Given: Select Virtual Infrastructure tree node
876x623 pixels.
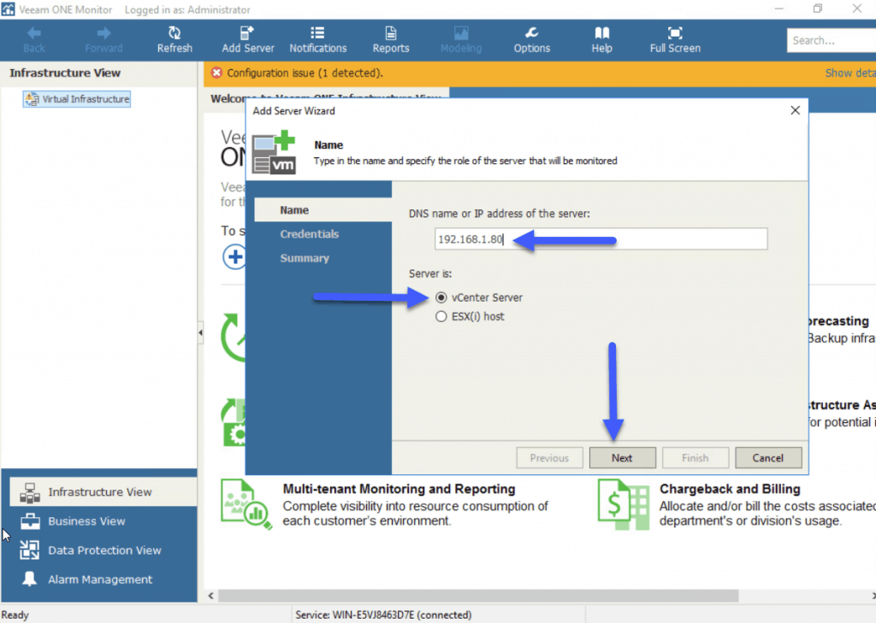Looking at the screenshot, I should pos(76,99).
